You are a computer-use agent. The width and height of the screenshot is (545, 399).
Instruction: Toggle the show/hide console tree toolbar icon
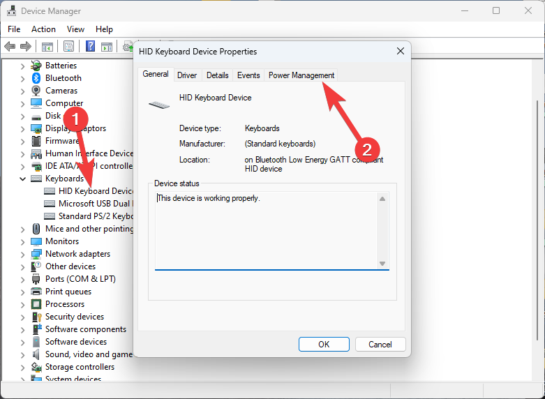pos(47,46)
